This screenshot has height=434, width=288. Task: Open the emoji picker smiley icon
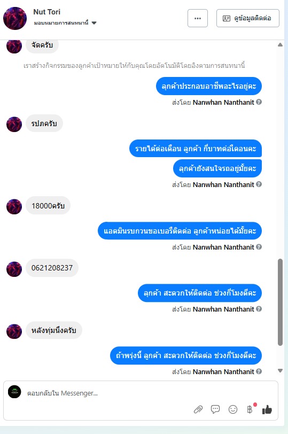point(233,409)
